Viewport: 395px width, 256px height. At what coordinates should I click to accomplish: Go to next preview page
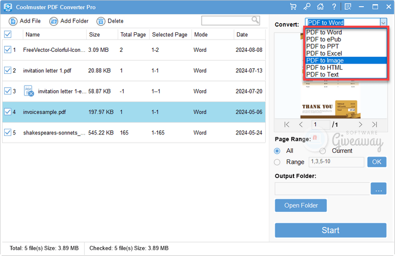pos(360,125)
